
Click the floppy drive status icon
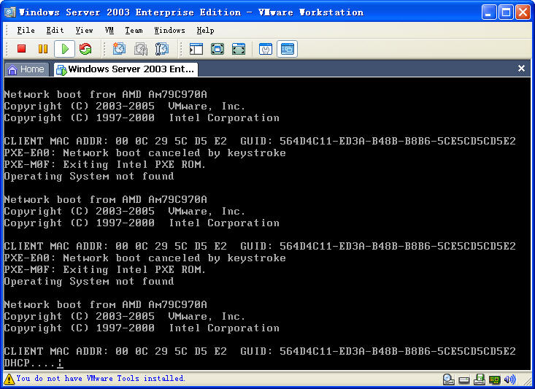(480, 379)
